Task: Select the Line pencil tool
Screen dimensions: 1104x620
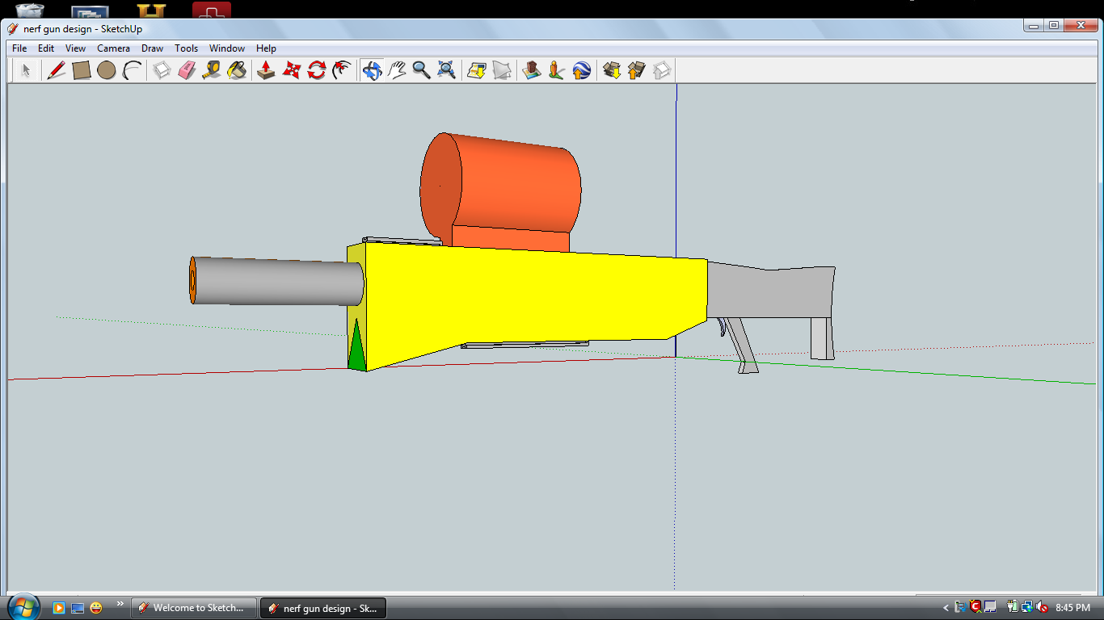Action: click(x=56, y=70)
